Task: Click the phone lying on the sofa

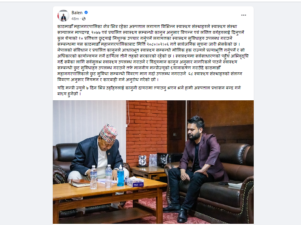Action: click(x=224, y=183)
